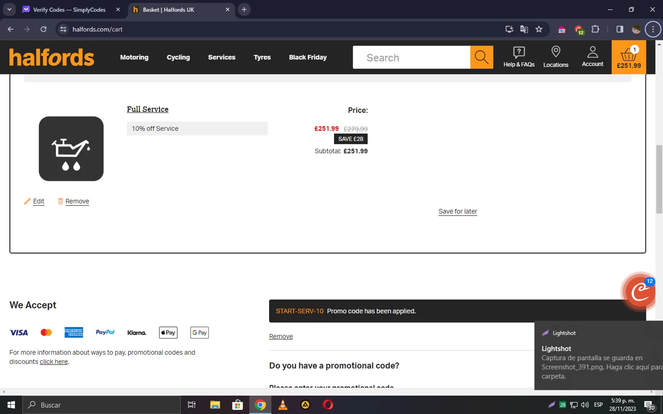Reload the halfords.com page

[x=43, y=29]
